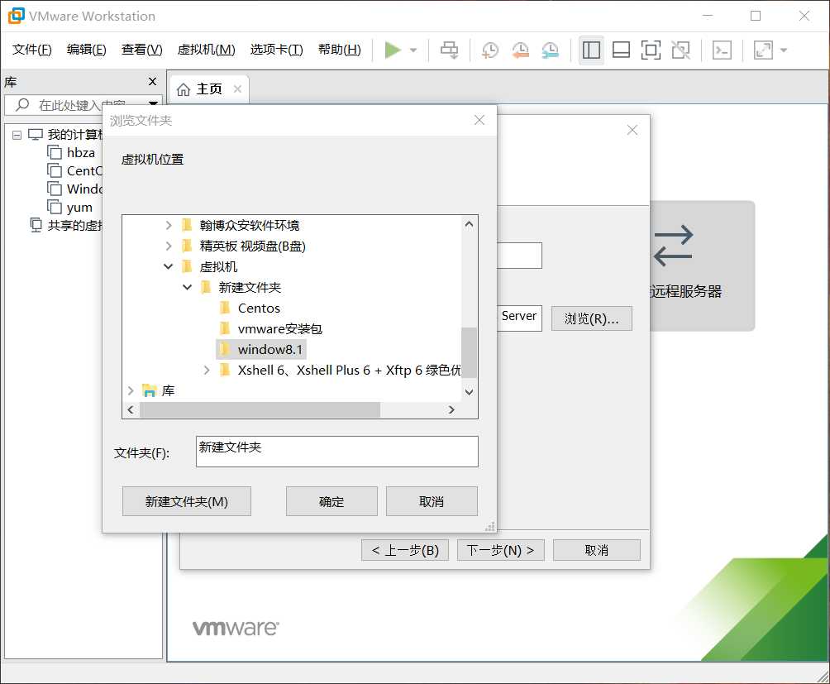Image resolution: width=830 pixels, height=684 pixels.
Task: Click the 新建文件夹(M) button
Action: pos(186,501)
